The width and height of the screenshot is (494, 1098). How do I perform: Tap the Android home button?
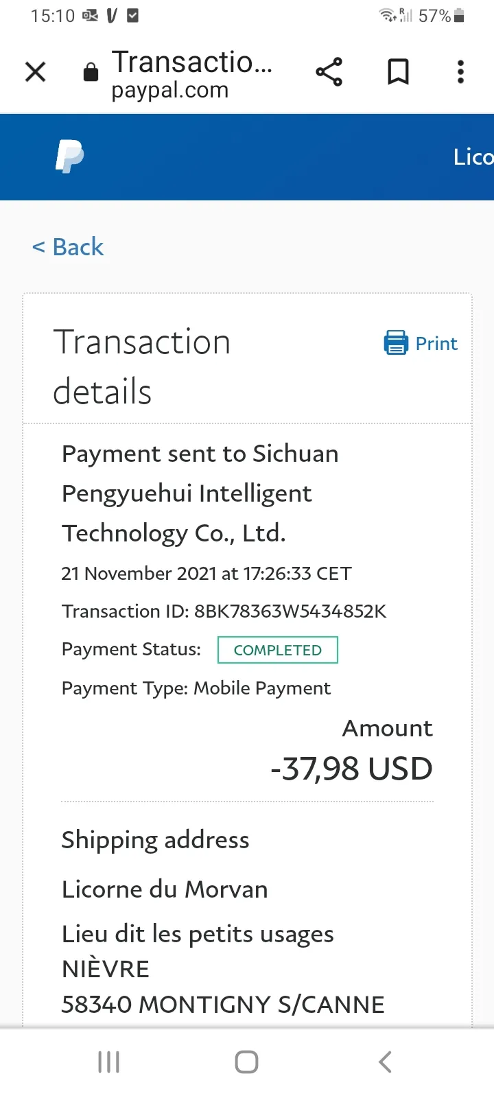click(x=246, y=1062)
